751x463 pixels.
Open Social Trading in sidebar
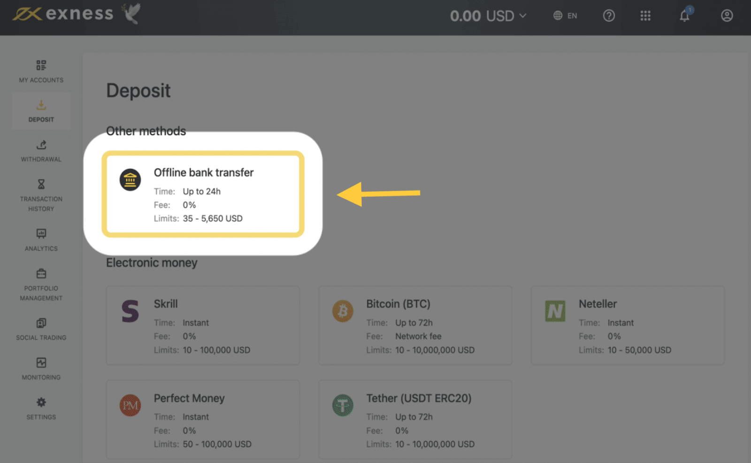coord(41,329)
